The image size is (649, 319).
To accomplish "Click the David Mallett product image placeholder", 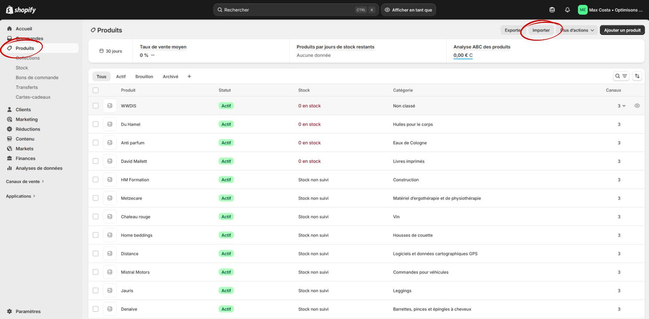I will coord(110,161).
